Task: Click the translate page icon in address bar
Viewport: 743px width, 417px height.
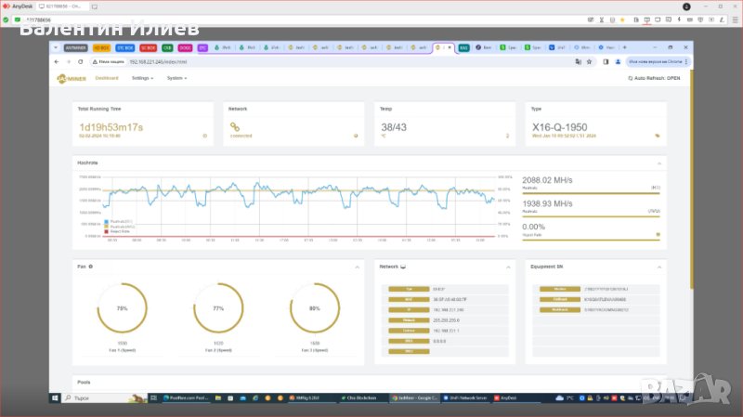Action: point(578,61)
